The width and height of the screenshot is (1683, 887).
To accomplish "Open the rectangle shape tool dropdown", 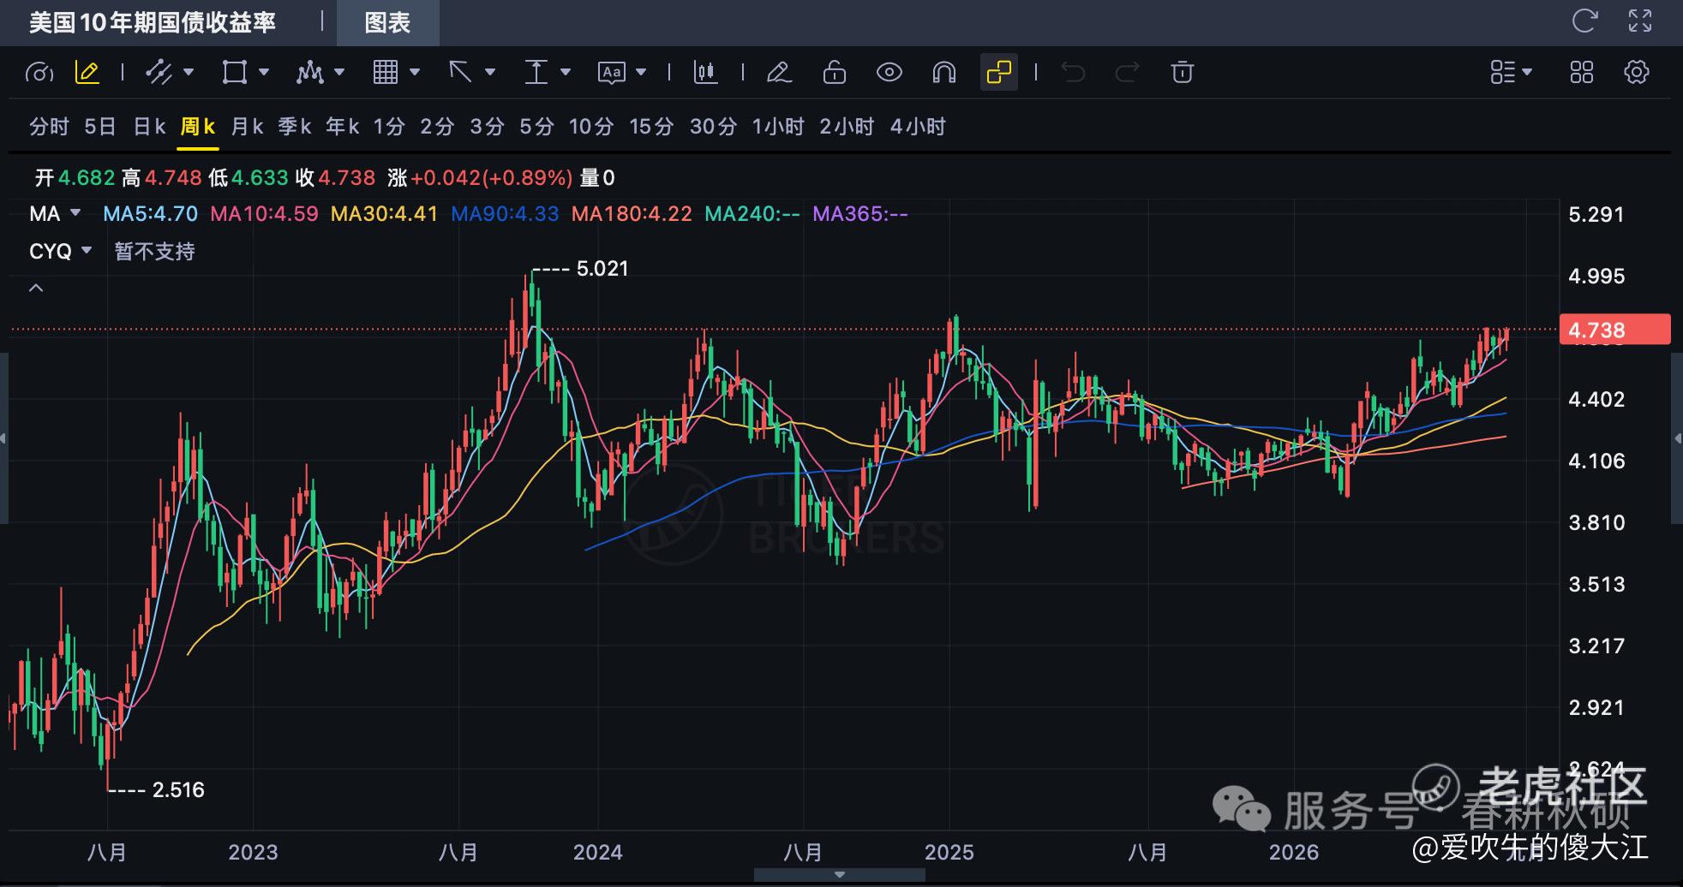I will 264,72.
